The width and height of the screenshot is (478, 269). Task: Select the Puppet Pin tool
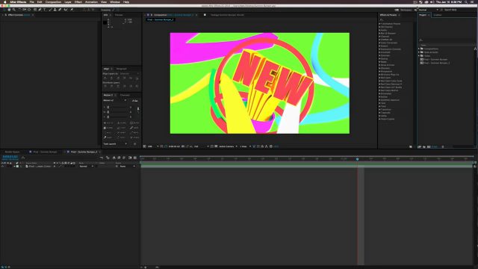72,10
